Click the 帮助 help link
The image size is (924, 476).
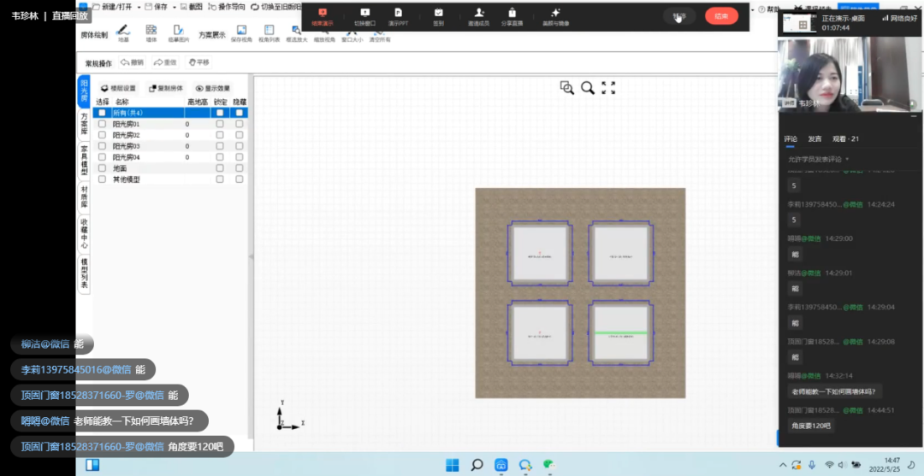(768, 9)
